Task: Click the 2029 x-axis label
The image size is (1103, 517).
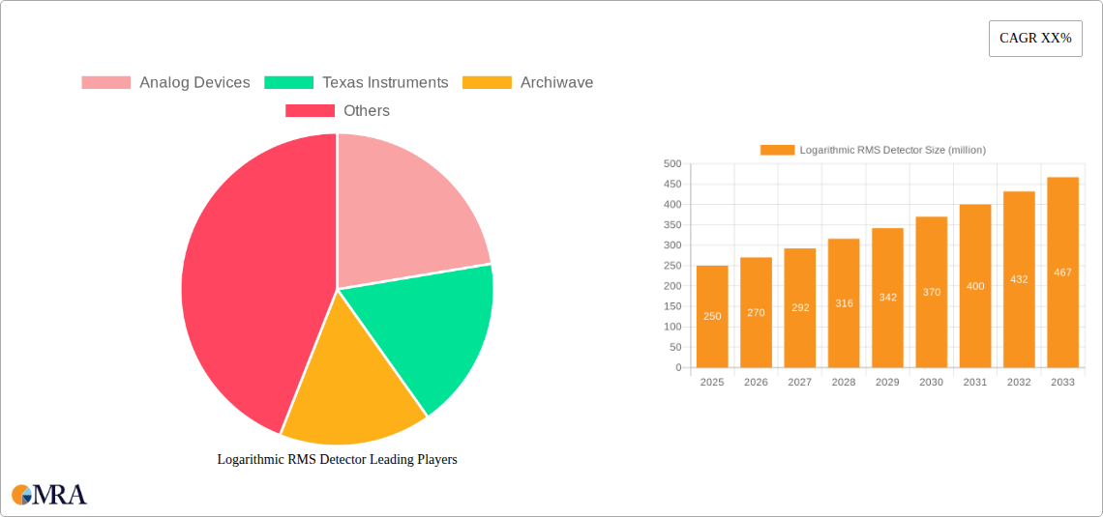Action: (888, 382)
